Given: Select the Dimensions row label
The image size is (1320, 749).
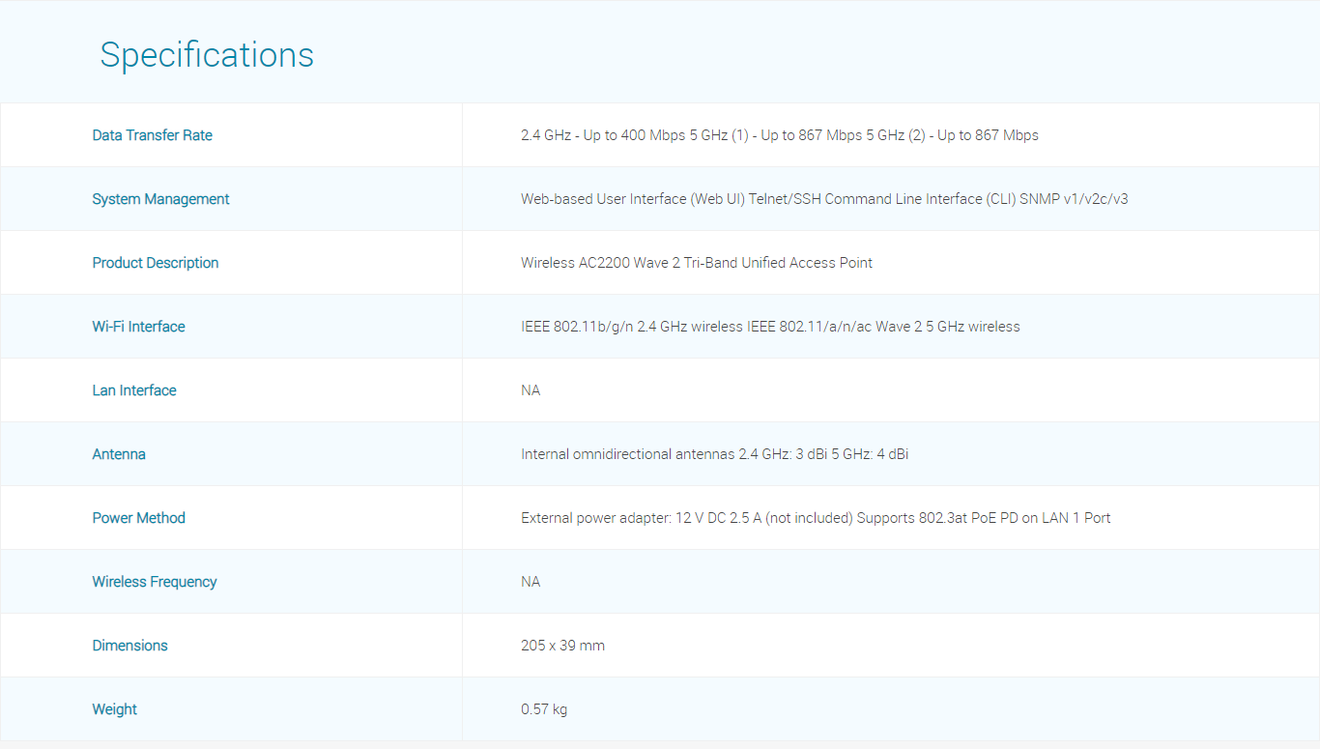Looking at the screenshot, I should click(129, 646).
